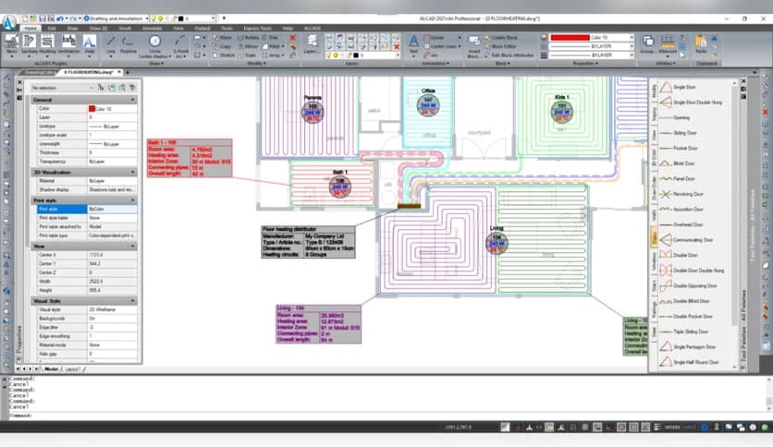The width and height of the screenshot is (773, 447).
Task: Click the Scale tool in Modify
Action: pyautogui.click(x=248, y=55)
